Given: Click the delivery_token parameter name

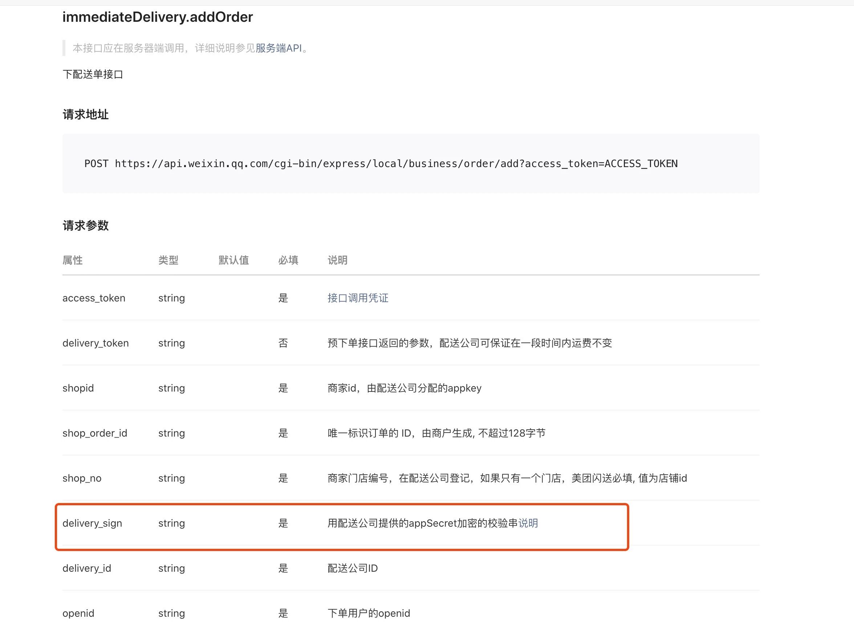Looking at the screenshot, I should (x=95, y=343).
